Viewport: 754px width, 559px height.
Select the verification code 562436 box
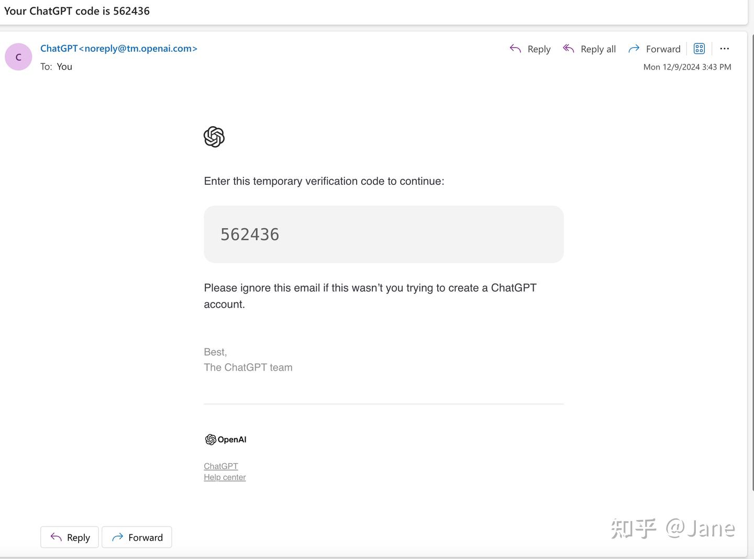click(x=384, y=234)
